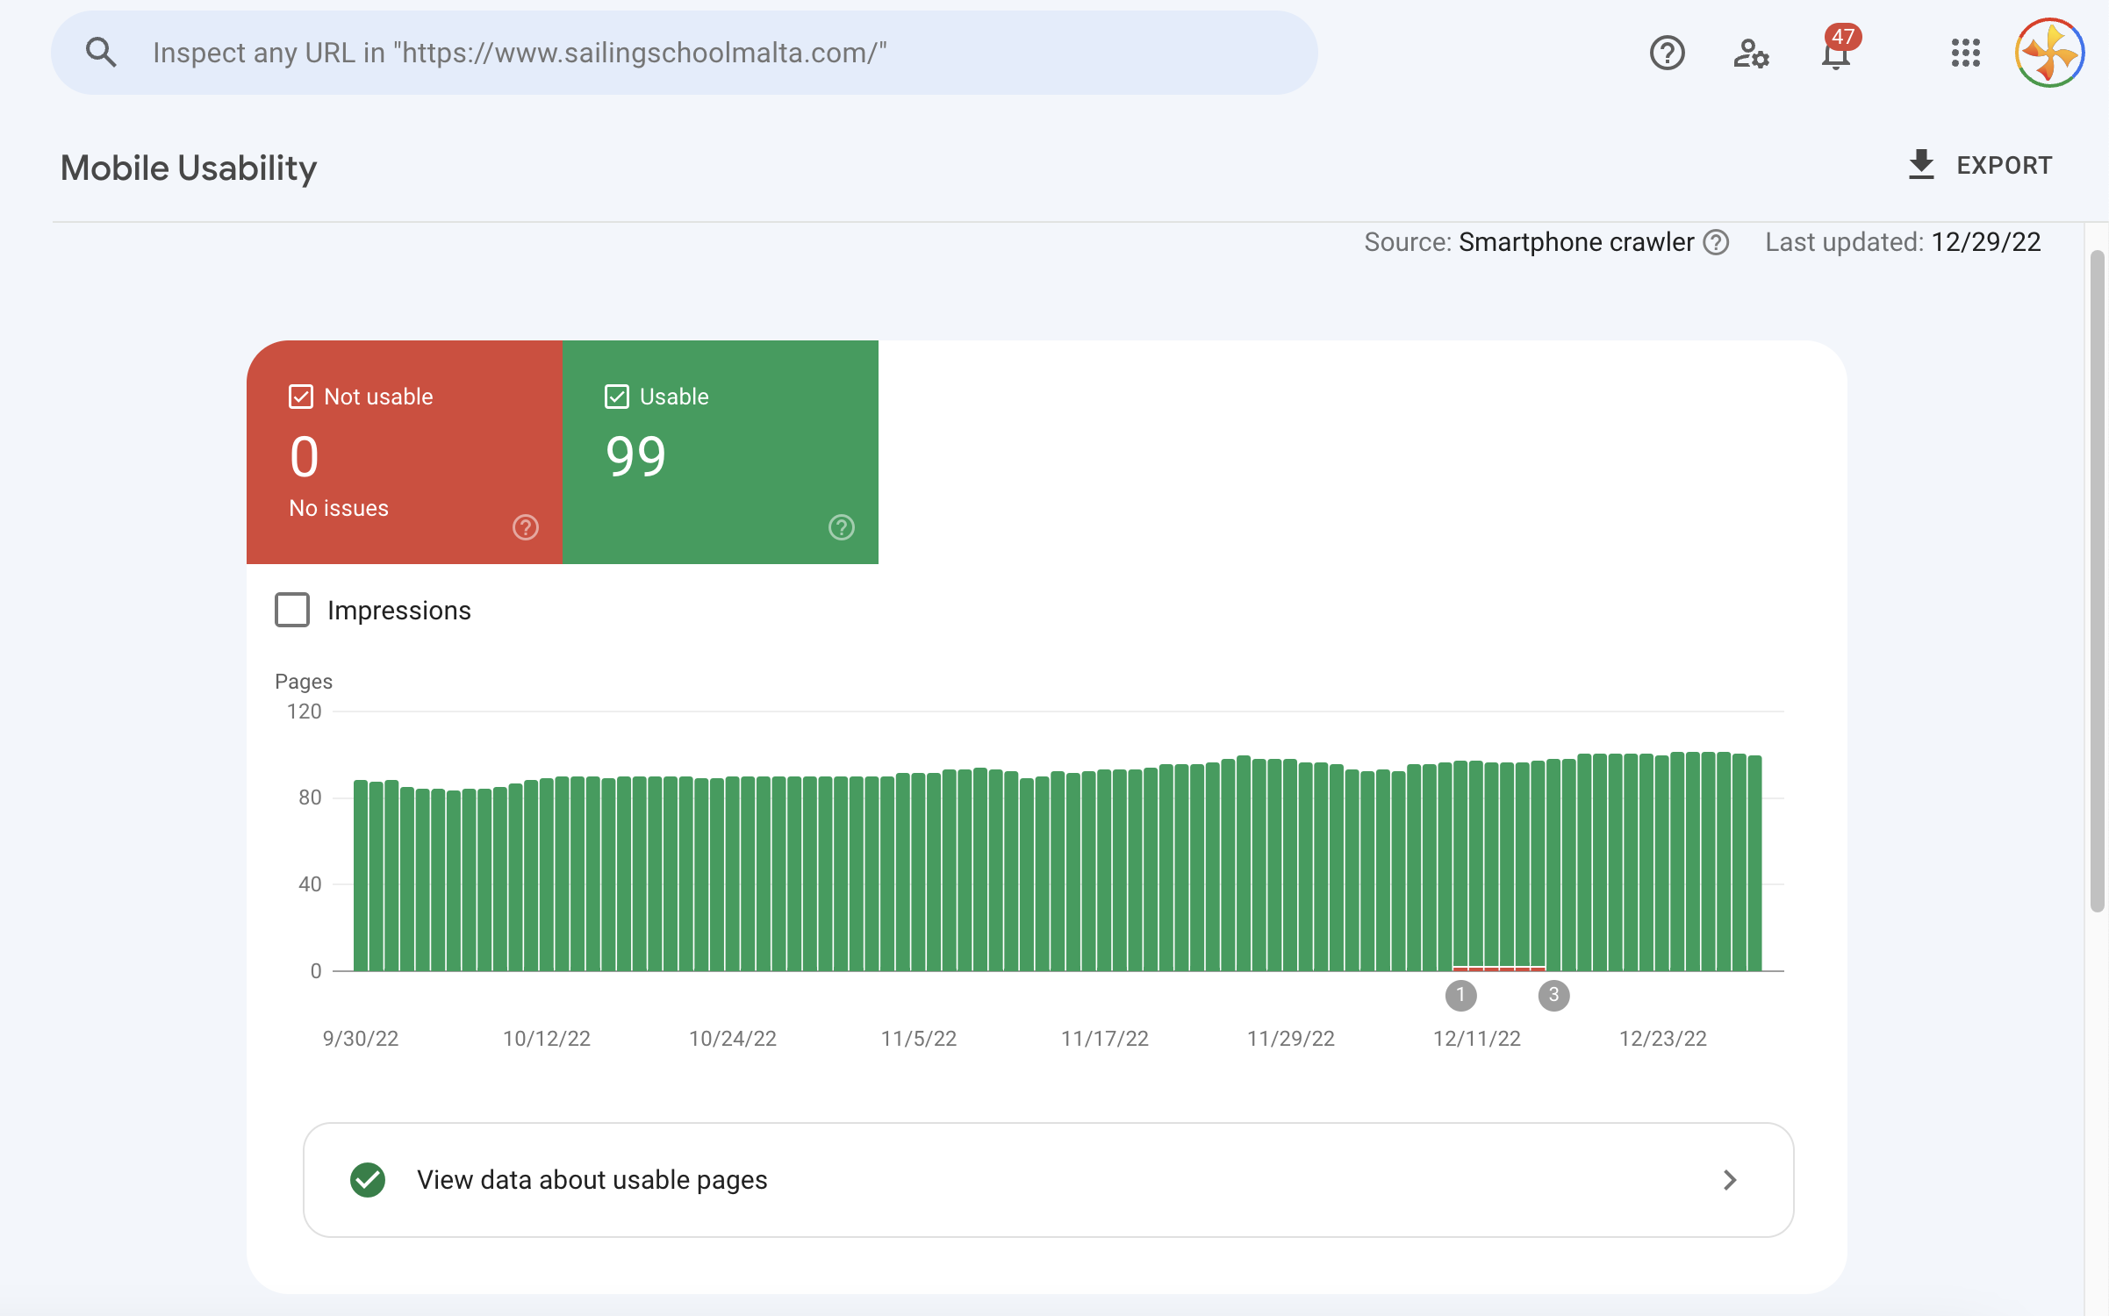
Task: Click the No issues label
Action: [x=339, y=508]
